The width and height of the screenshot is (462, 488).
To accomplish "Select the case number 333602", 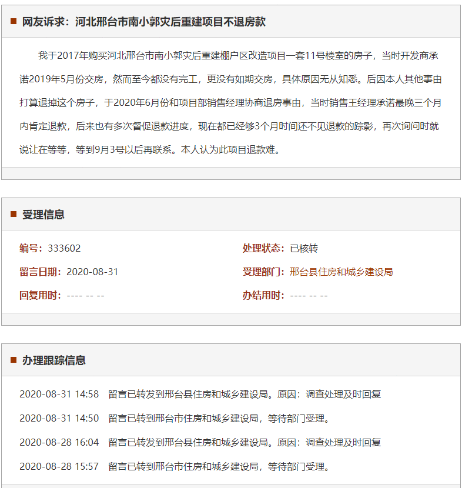I will [64, 248].
